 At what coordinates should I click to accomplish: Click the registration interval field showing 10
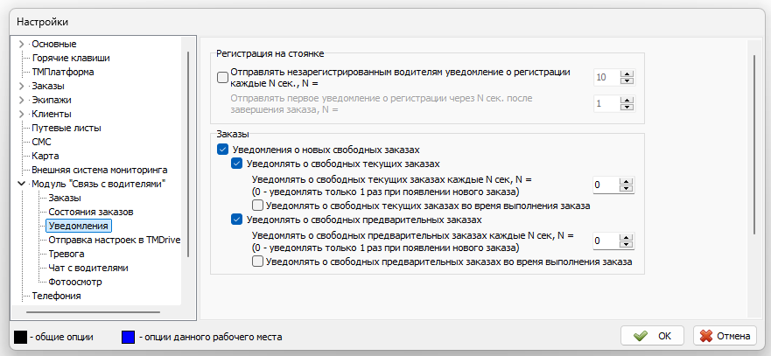[606, 77]
